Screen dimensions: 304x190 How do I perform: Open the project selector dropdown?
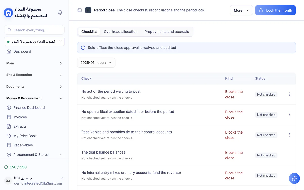pos(34,41)
